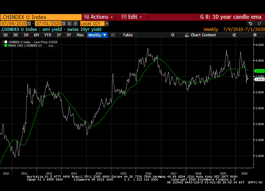Select the 1Y range tab
The width and height of the screenshot is (265, 191).
pos(59,35)
